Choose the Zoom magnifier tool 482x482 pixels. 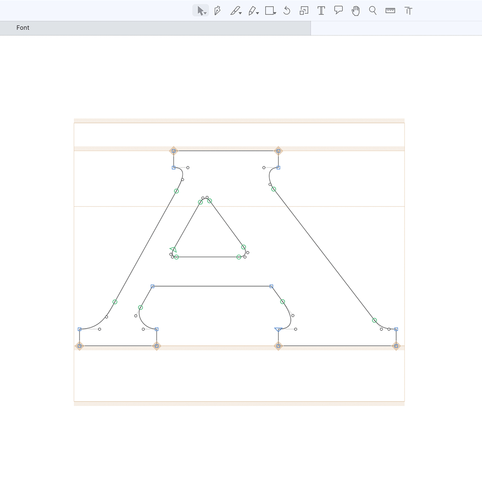[x=373, y=11]
